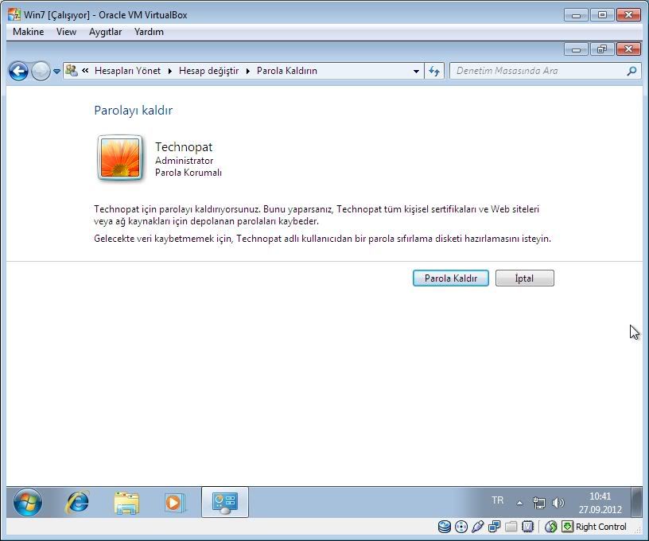Click the VirtualBox hard disk activity icon
This screenshot has width=649, height=541.
tap(444, 527)
